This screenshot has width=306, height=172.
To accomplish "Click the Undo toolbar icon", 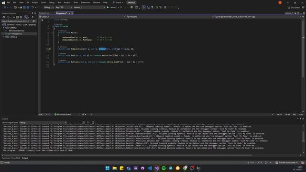I will click(x=33, y=7).
